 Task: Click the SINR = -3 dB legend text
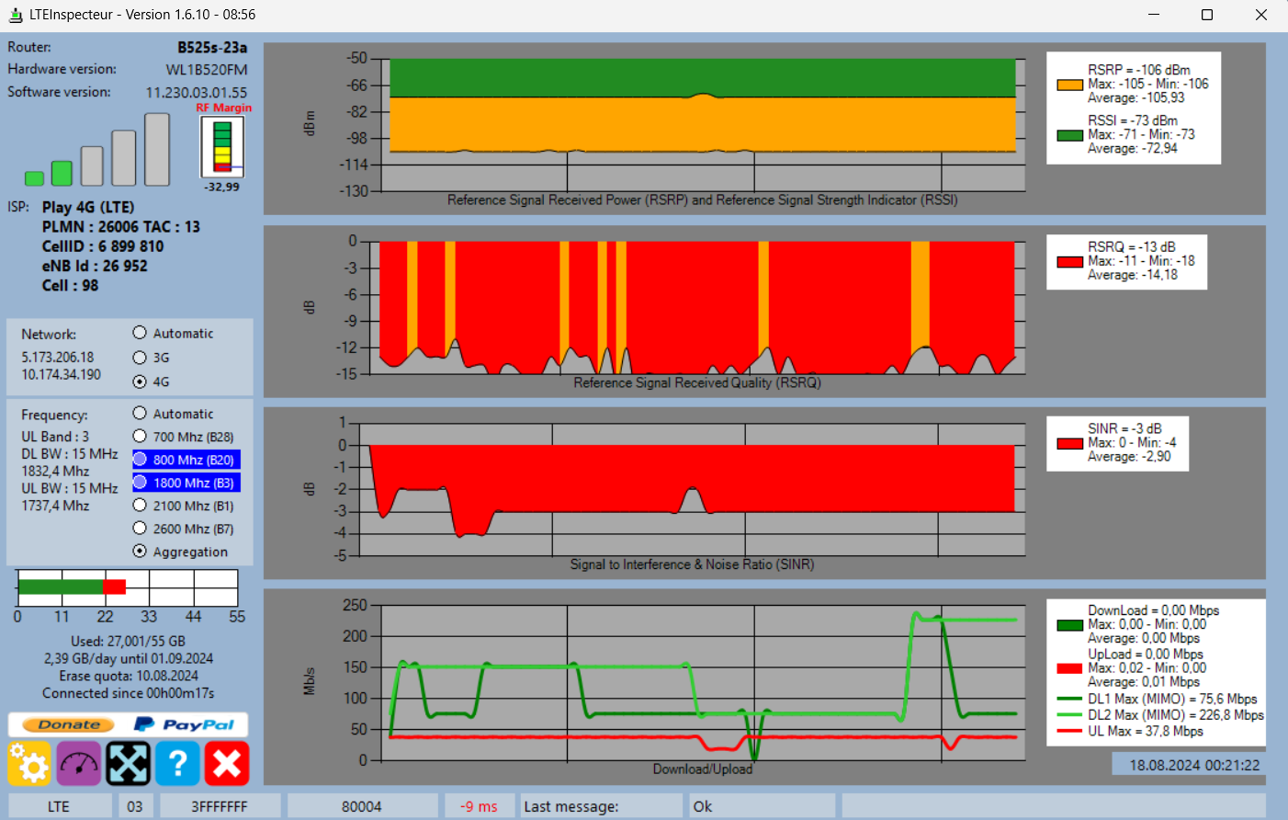pos(1124,428)
